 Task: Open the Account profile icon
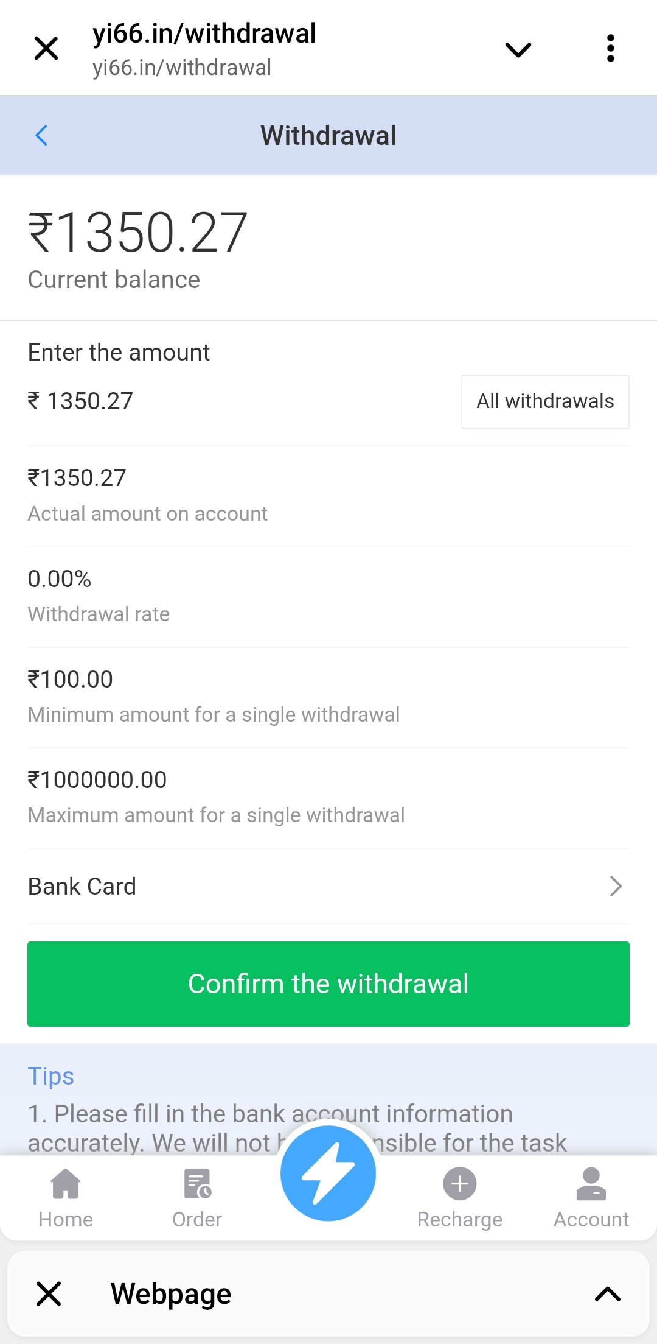point(591,1184)
